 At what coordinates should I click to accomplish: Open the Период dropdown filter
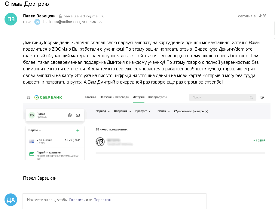point(102,111)
